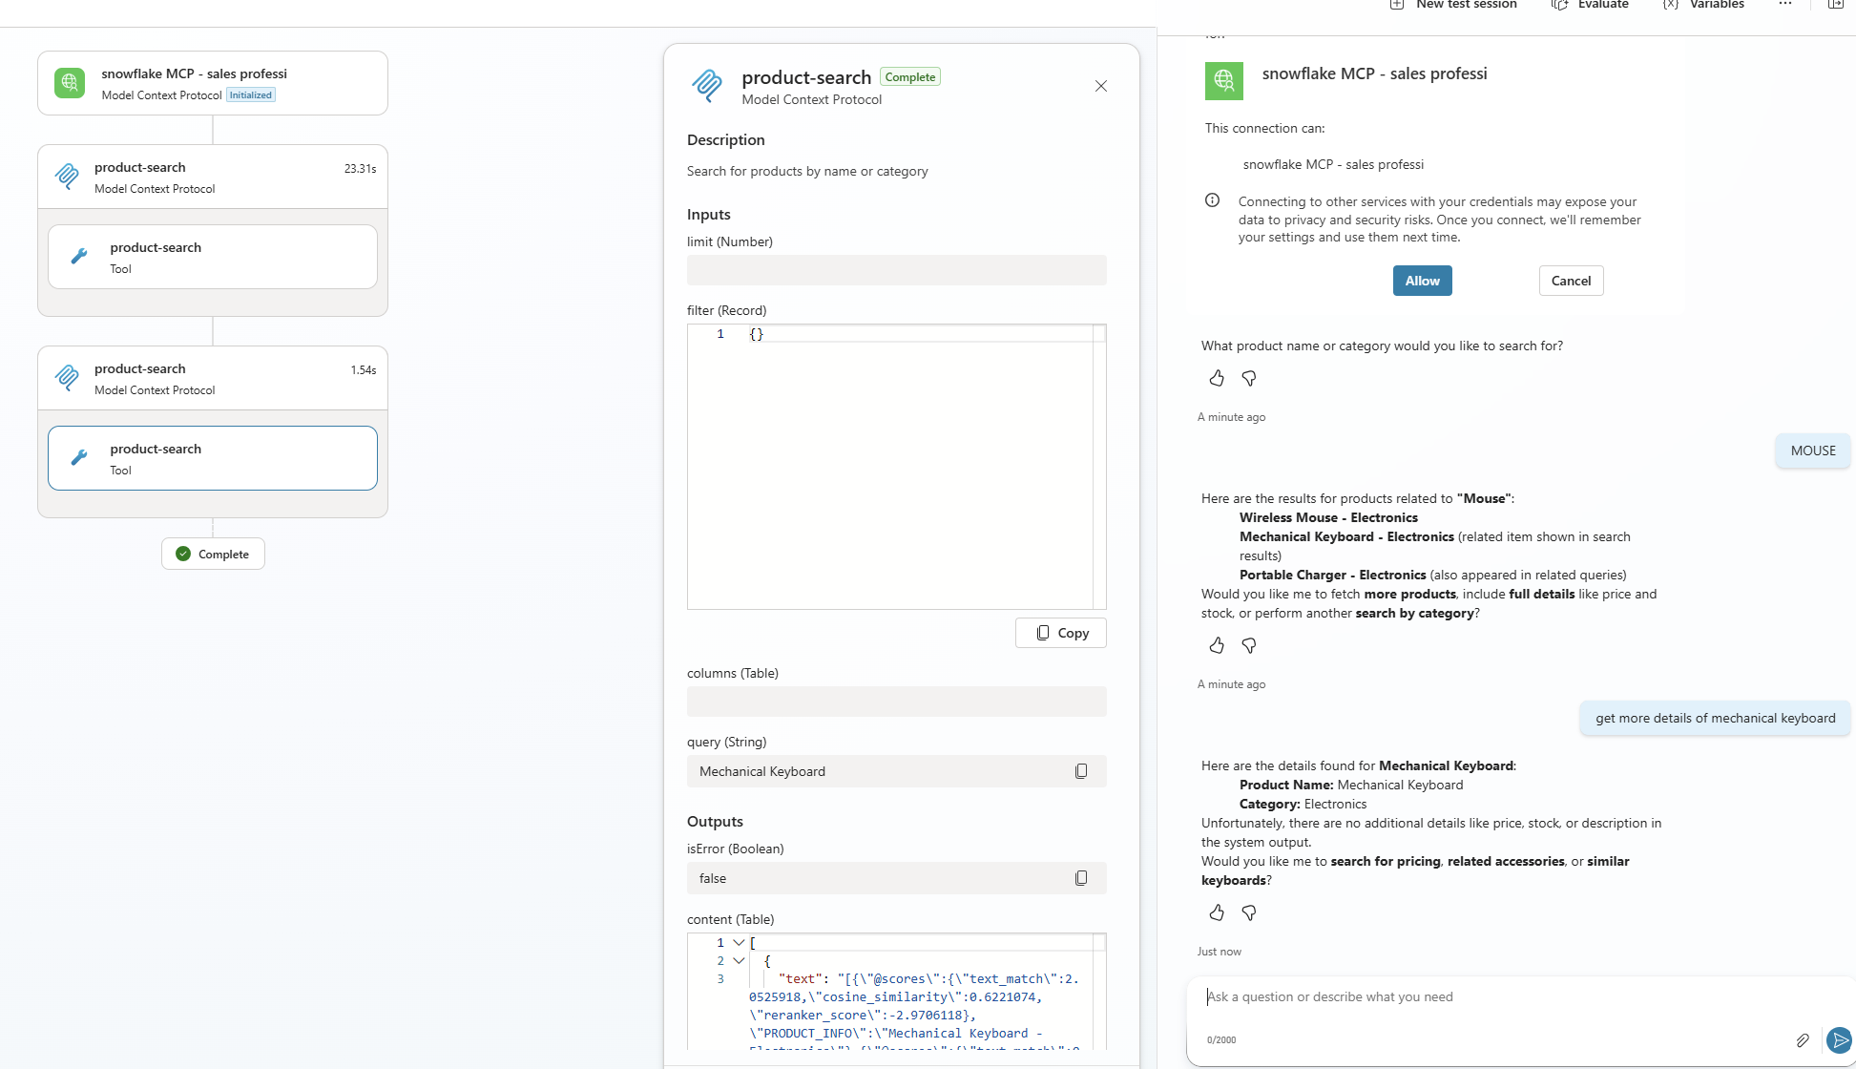This screenshot has width=1856, height=1069.
Task: Open the first product-search node taking 23.31s
Action: [x=213, y=178]
